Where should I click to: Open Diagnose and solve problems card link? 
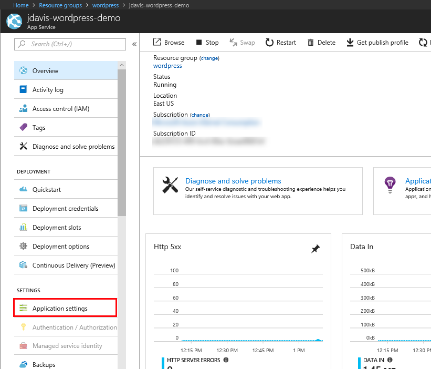pyautogui.click(x=233, y=181)
